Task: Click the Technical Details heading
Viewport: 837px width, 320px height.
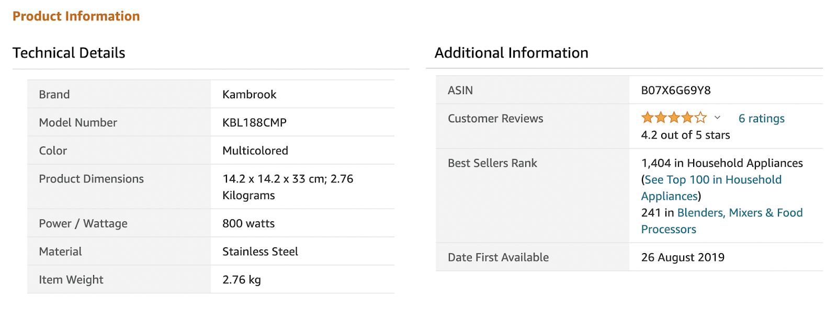Action: click(69, 53)
